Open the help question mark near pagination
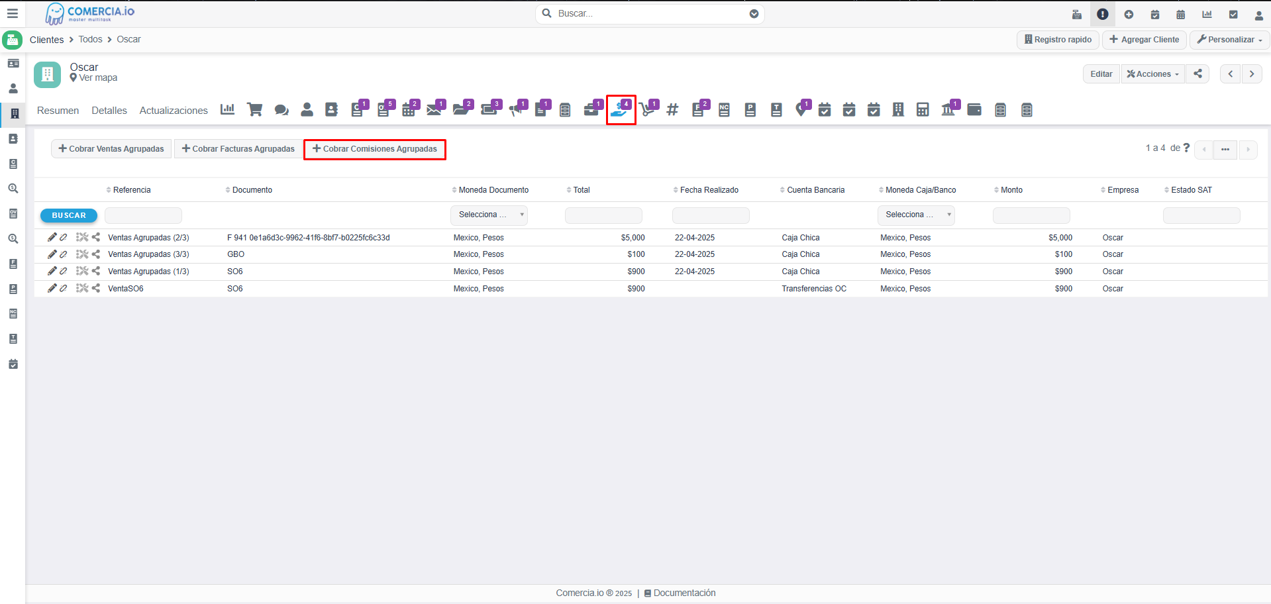1271x604 pixels. pyautogui.click(x=1187, y=148)
